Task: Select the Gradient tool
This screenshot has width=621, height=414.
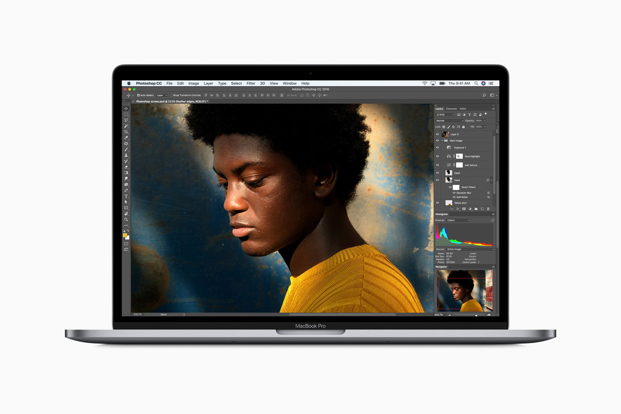Action: pos(126,173)
